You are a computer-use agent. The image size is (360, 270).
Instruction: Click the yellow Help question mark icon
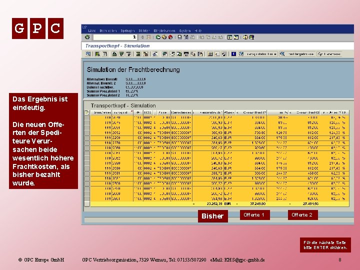[245, 37]
